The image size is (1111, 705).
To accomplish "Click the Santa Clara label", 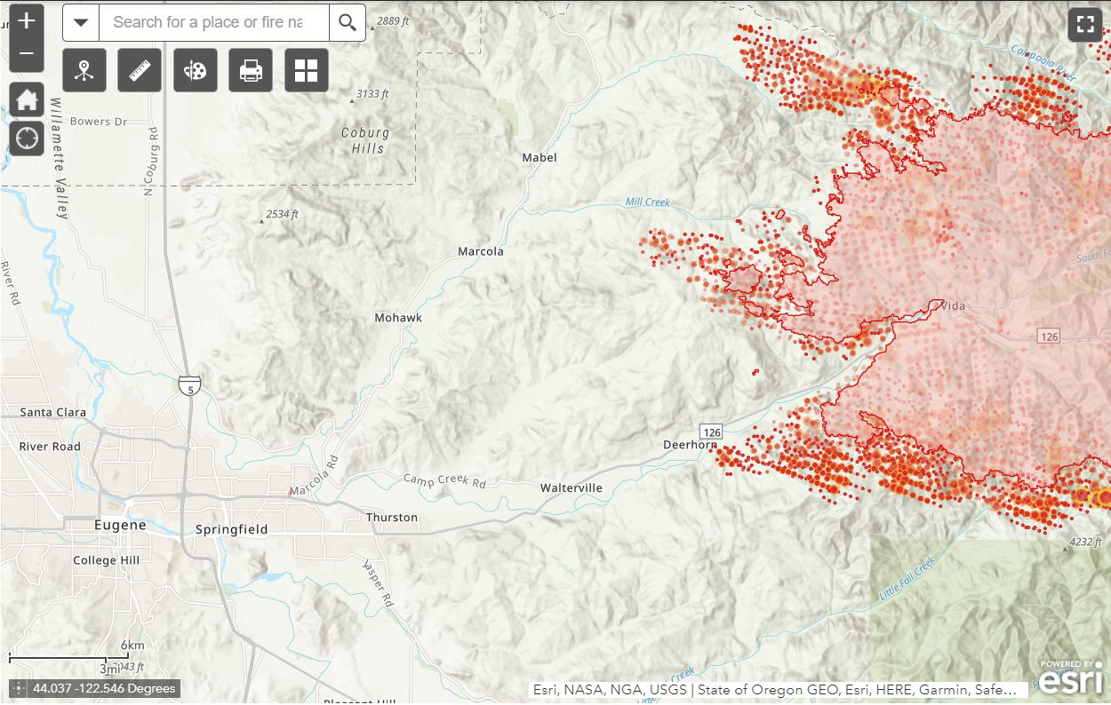I will point(53,412).
